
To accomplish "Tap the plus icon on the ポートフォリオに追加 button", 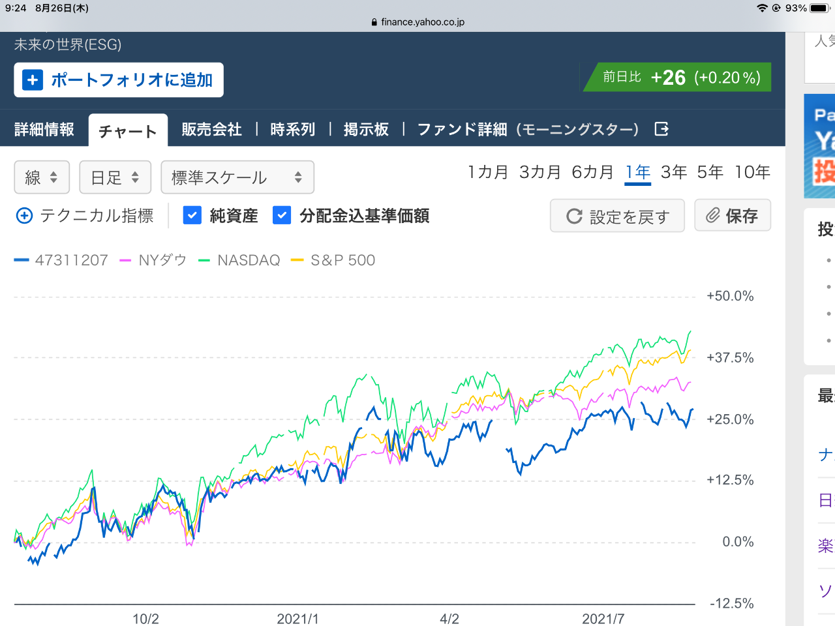I will [33, 80].
